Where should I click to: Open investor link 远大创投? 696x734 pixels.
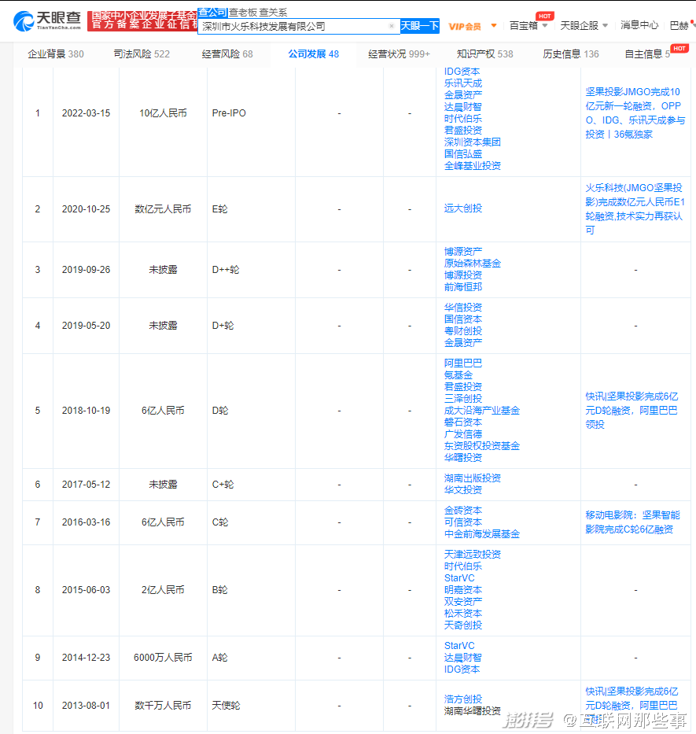463,208
